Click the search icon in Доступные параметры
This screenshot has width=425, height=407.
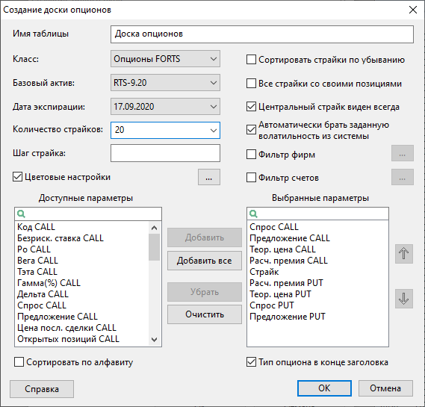point(21,214)
